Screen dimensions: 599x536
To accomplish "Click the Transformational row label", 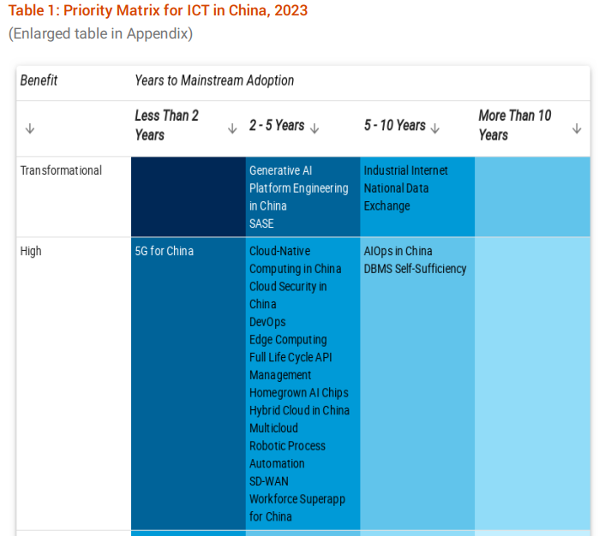I will pyautogui.click(x=61, y=170).
